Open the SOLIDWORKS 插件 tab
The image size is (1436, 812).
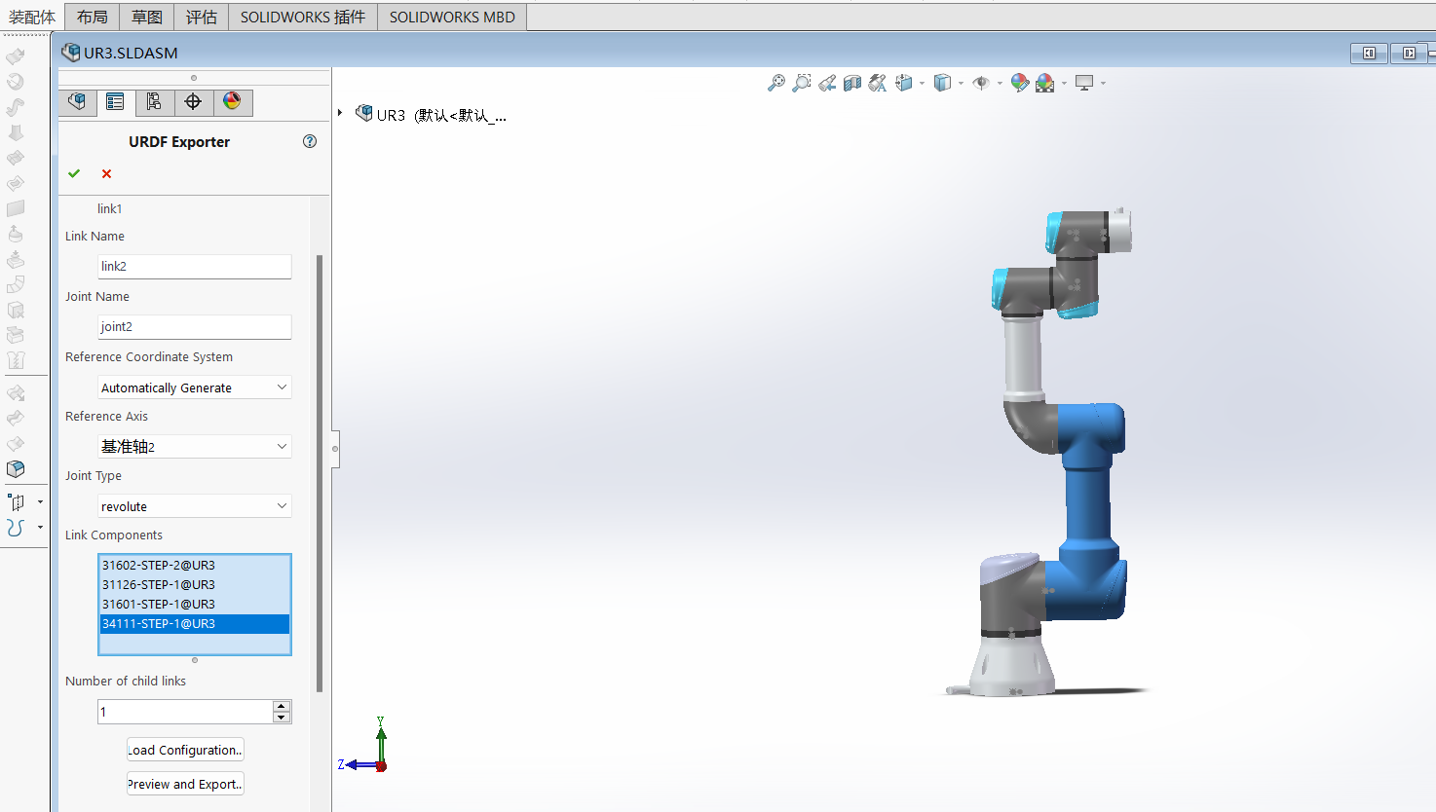point(303,17)
